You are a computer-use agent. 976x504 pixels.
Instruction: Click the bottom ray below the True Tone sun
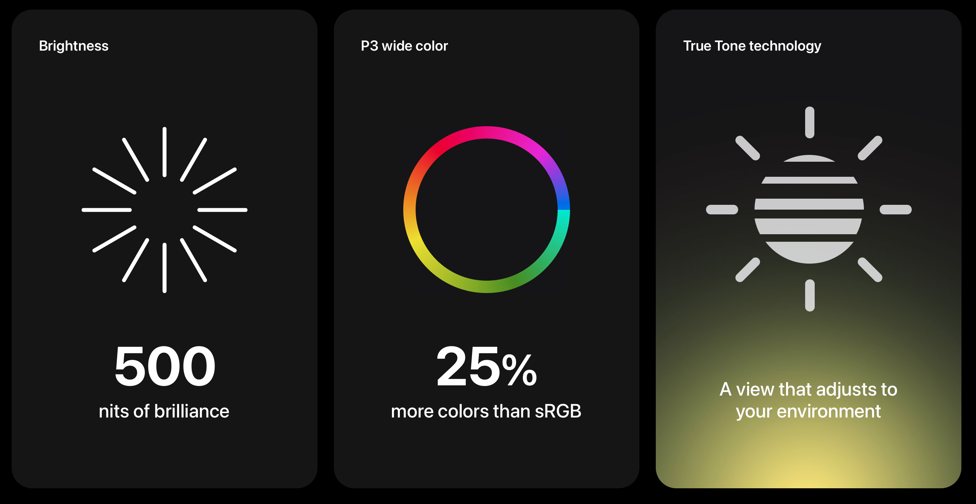(810, 295)
